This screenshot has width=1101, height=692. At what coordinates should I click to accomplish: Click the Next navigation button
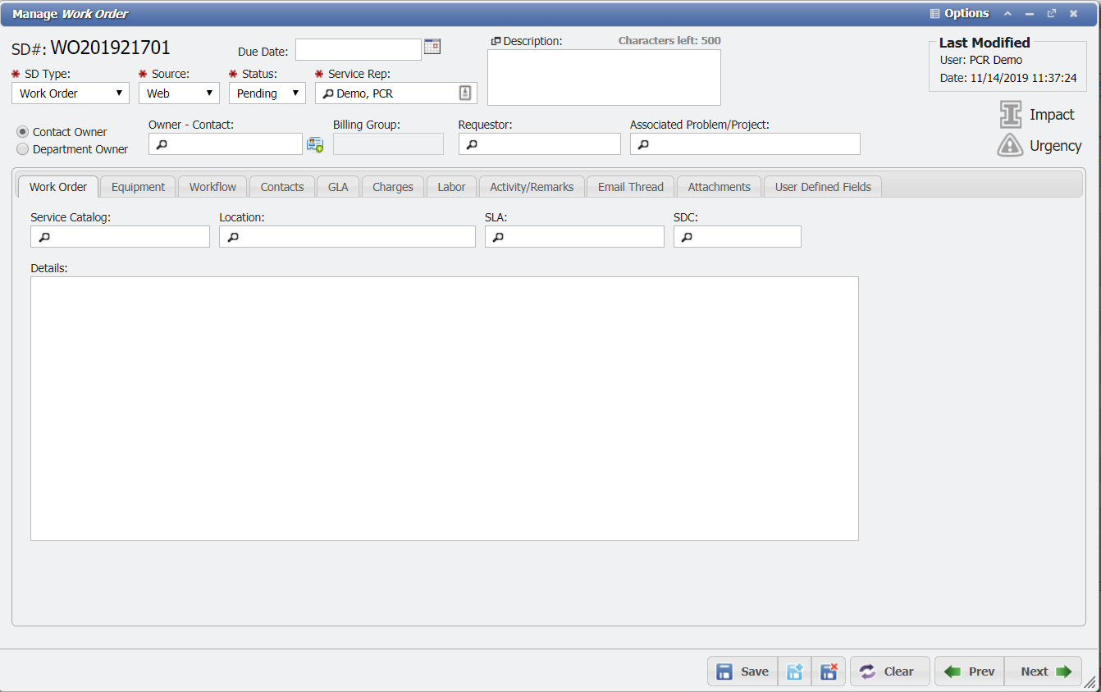(1043, 671)
